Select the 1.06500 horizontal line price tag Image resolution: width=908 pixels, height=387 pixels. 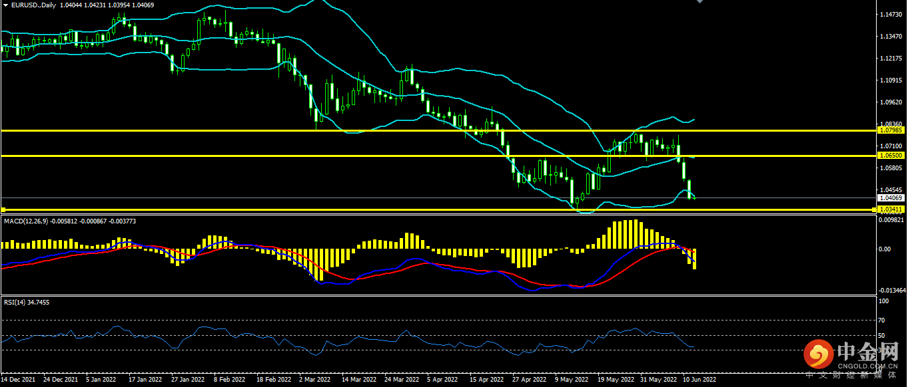click(x=891, y=156)
